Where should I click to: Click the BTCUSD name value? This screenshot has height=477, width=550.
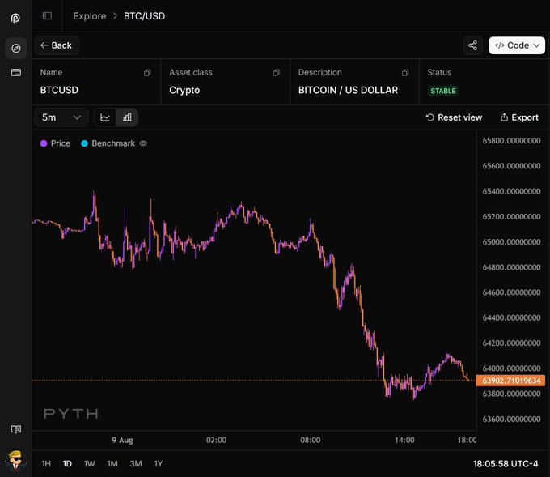[x=59, y=90]
